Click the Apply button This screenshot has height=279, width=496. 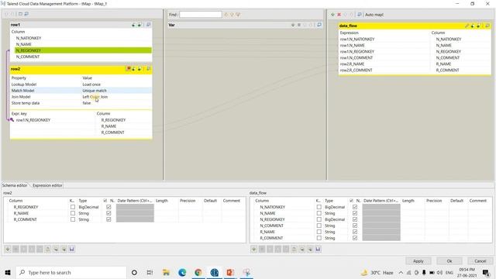[418, 261]
